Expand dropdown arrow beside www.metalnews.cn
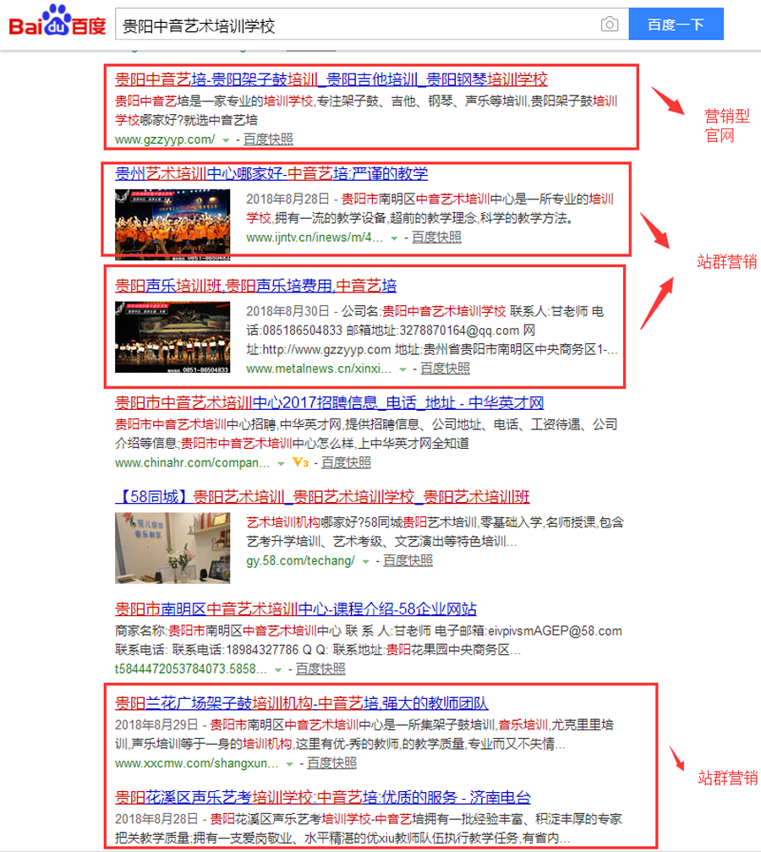761x852 pixels. coord(402,369)
